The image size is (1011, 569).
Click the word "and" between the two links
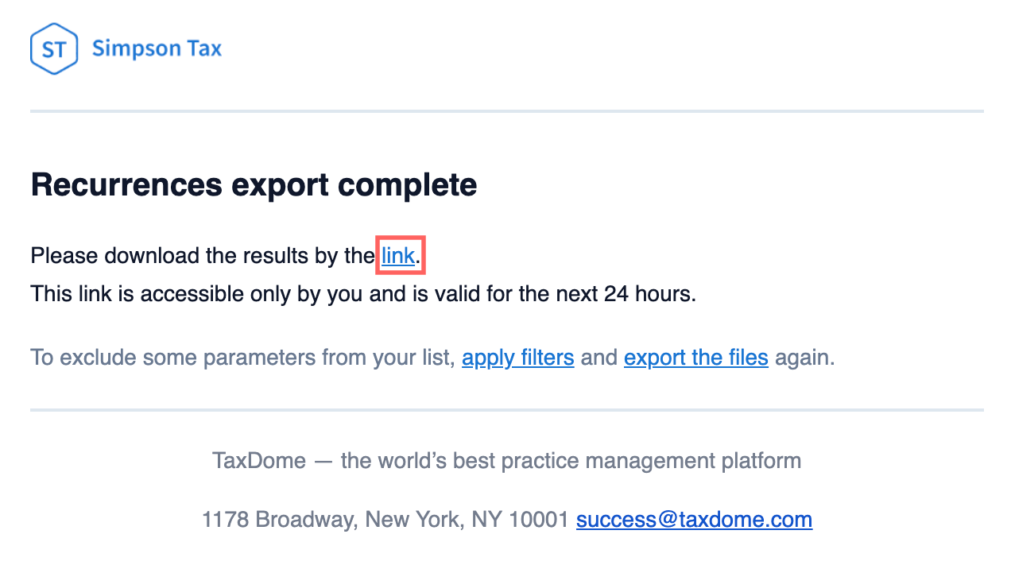pyautogui.click(x=598, y=358)
